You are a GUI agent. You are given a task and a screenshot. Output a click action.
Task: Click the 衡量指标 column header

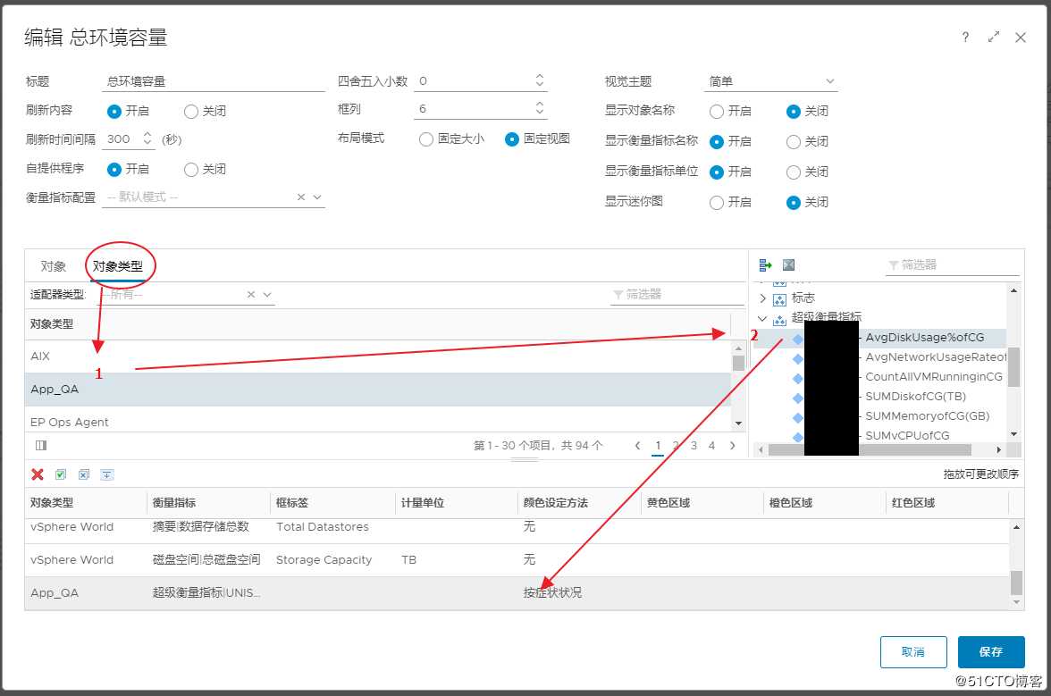(208, 503)
